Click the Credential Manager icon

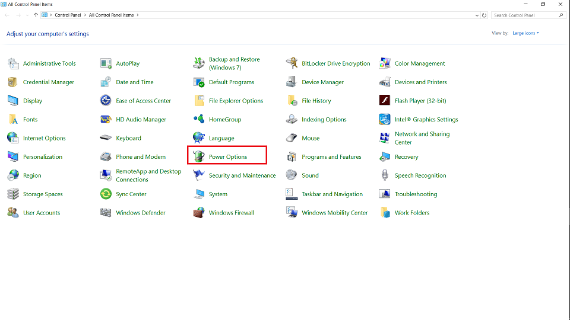12,82
